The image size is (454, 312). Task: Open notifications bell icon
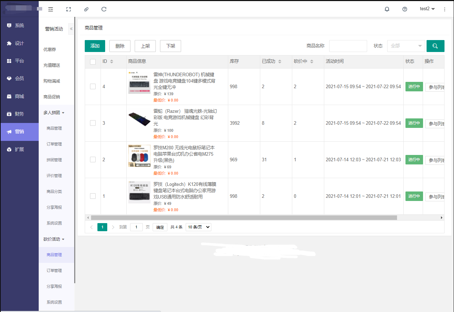tap(387, 9)
